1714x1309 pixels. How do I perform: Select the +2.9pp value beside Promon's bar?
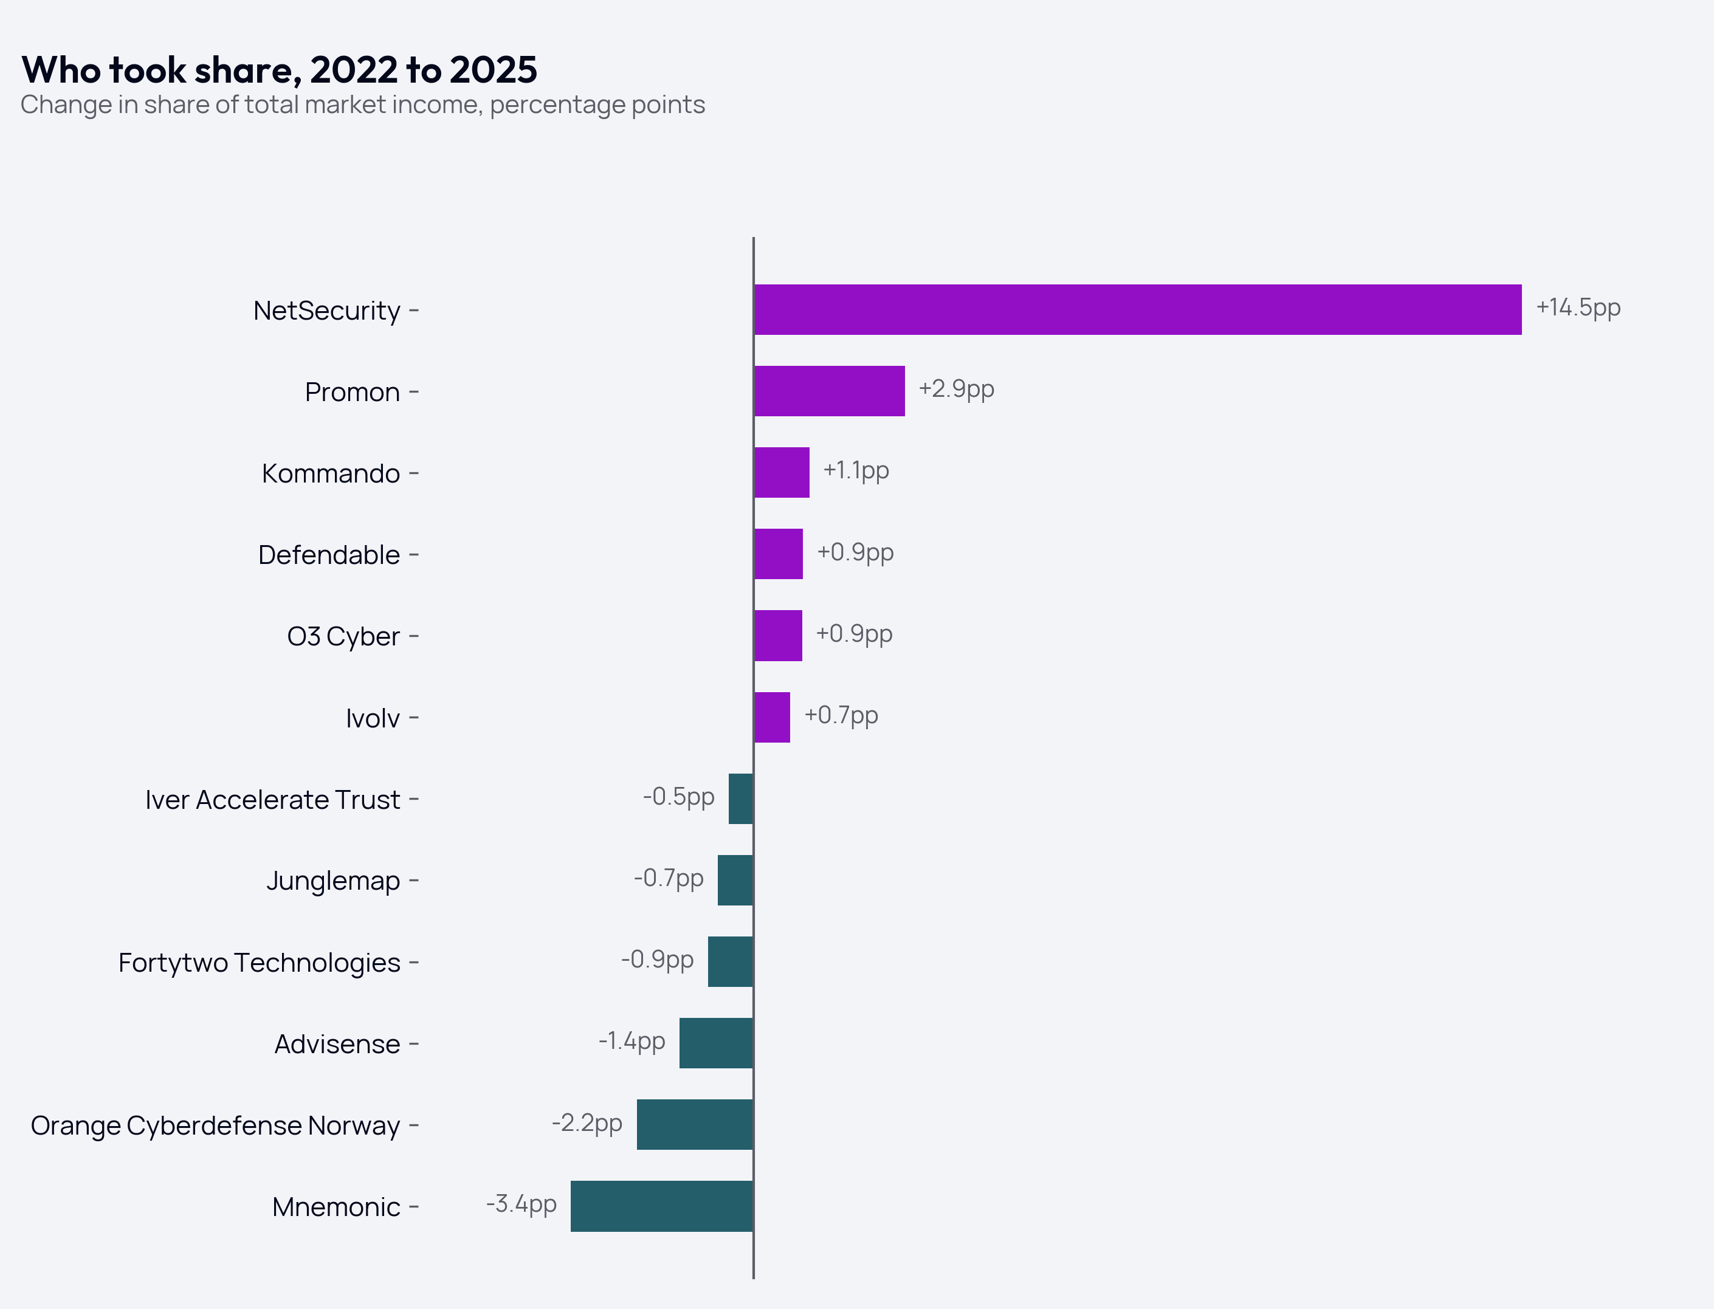click(957, 389)
